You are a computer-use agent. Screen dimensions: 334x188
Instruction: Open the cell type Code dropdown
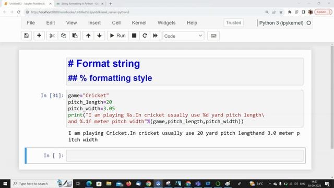click(183, 36)
